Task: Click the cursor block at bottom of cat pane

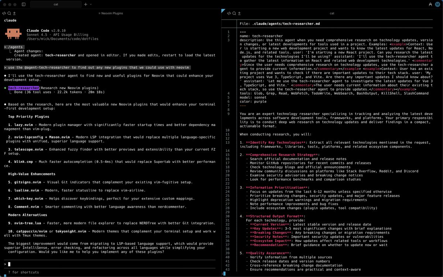Action: pos(224,273)
